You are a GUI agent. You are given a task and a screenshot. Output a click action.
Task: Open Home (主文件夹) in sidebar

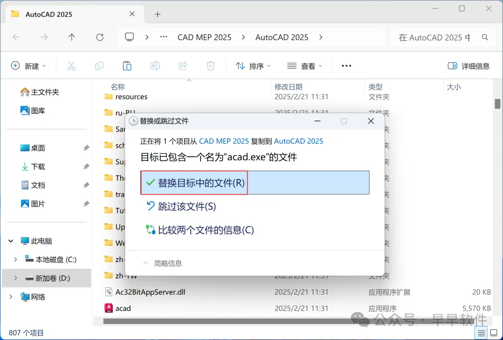point(40,92)
